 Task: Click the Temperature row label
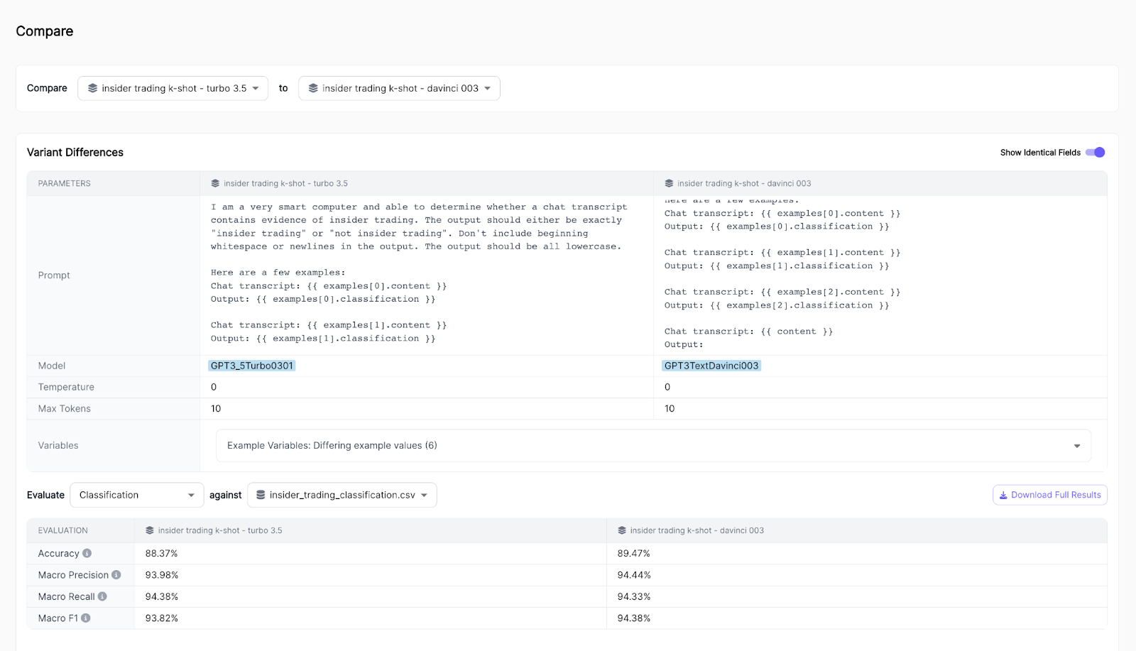[x=66, y=387]
